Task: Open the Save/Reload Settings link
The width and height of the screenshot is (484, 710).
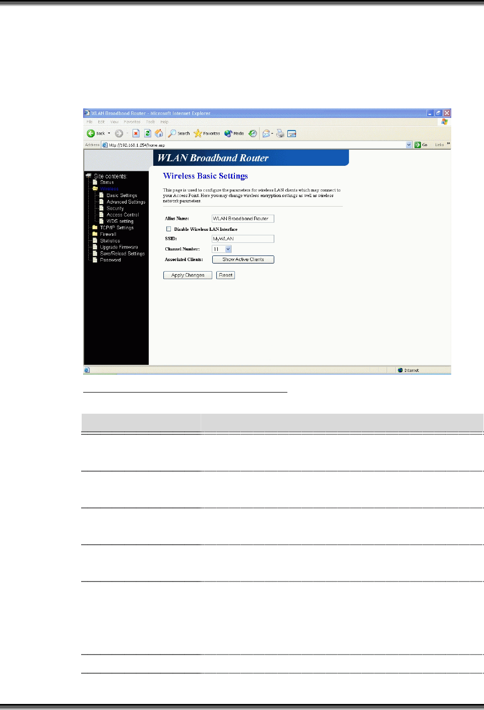Action: pos(123,253)
